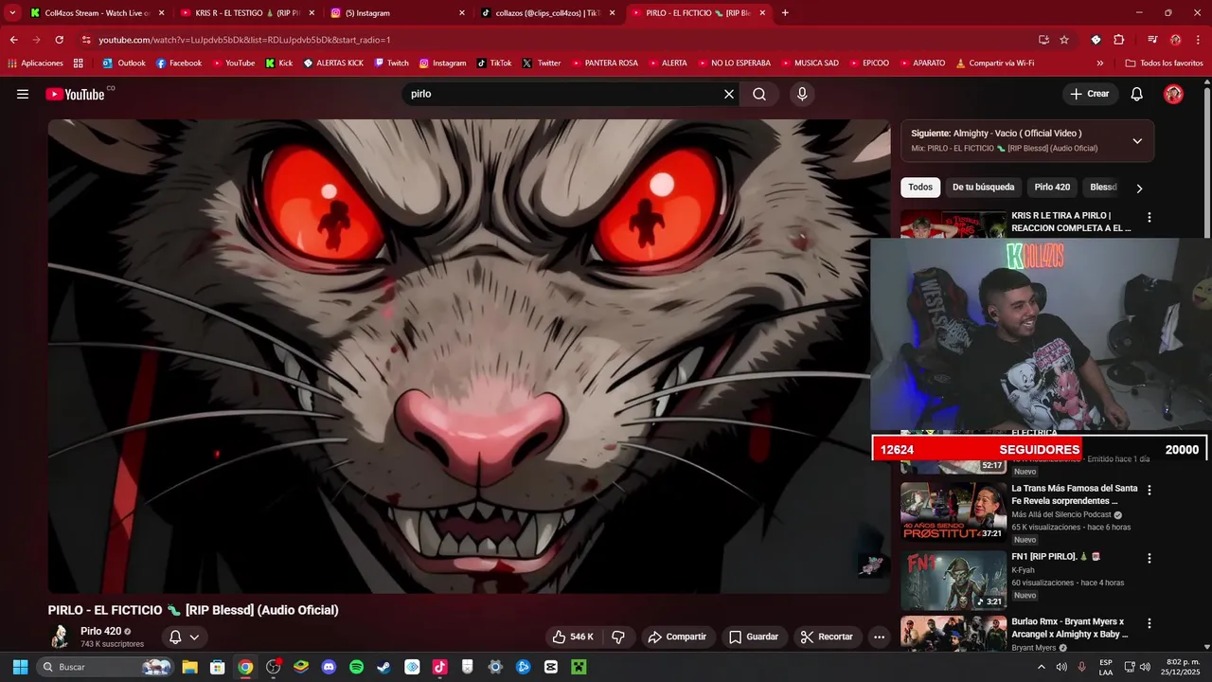1212x682 pixels.
Task: Open FN1 [RIP PIRLO] video thumbnail
Action: pos(954,580)
